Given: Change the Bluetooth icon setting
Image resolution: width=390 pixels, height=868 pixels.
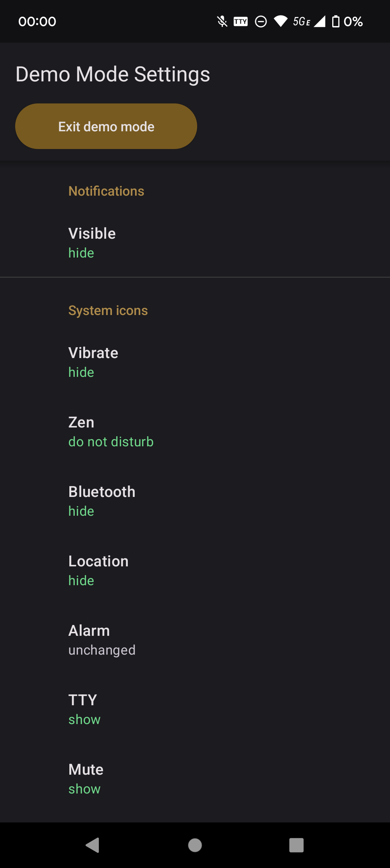Looking at the screenshot, I should click(x=195, y=501).
